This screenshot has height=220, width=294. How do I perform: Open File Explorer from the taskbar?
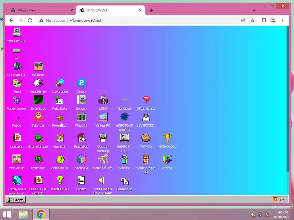tap(23, 214)
